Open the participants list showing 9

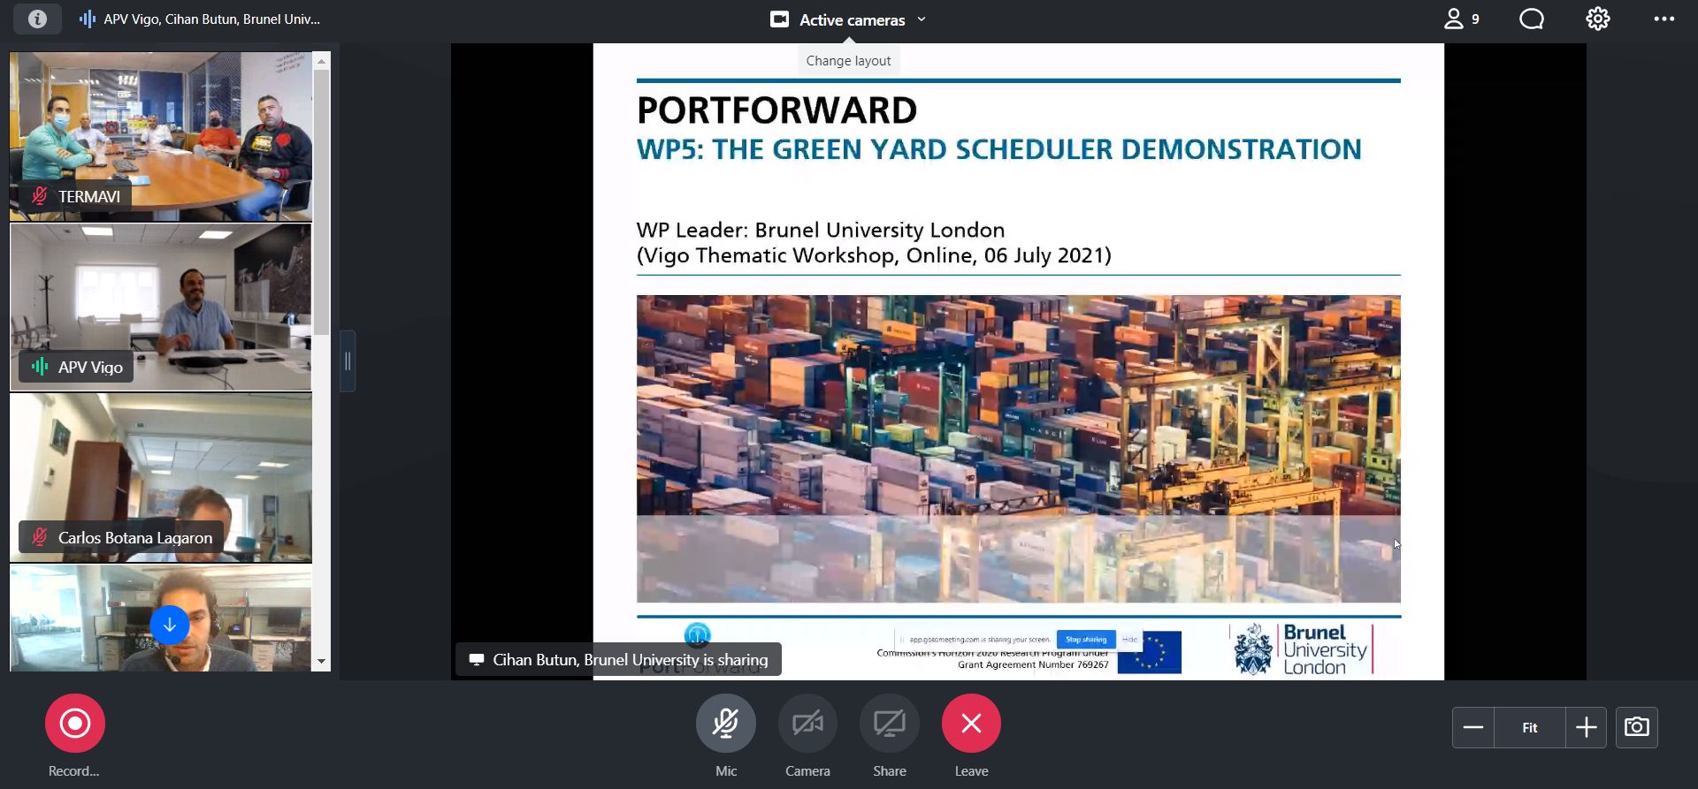tap(1462, 19)
